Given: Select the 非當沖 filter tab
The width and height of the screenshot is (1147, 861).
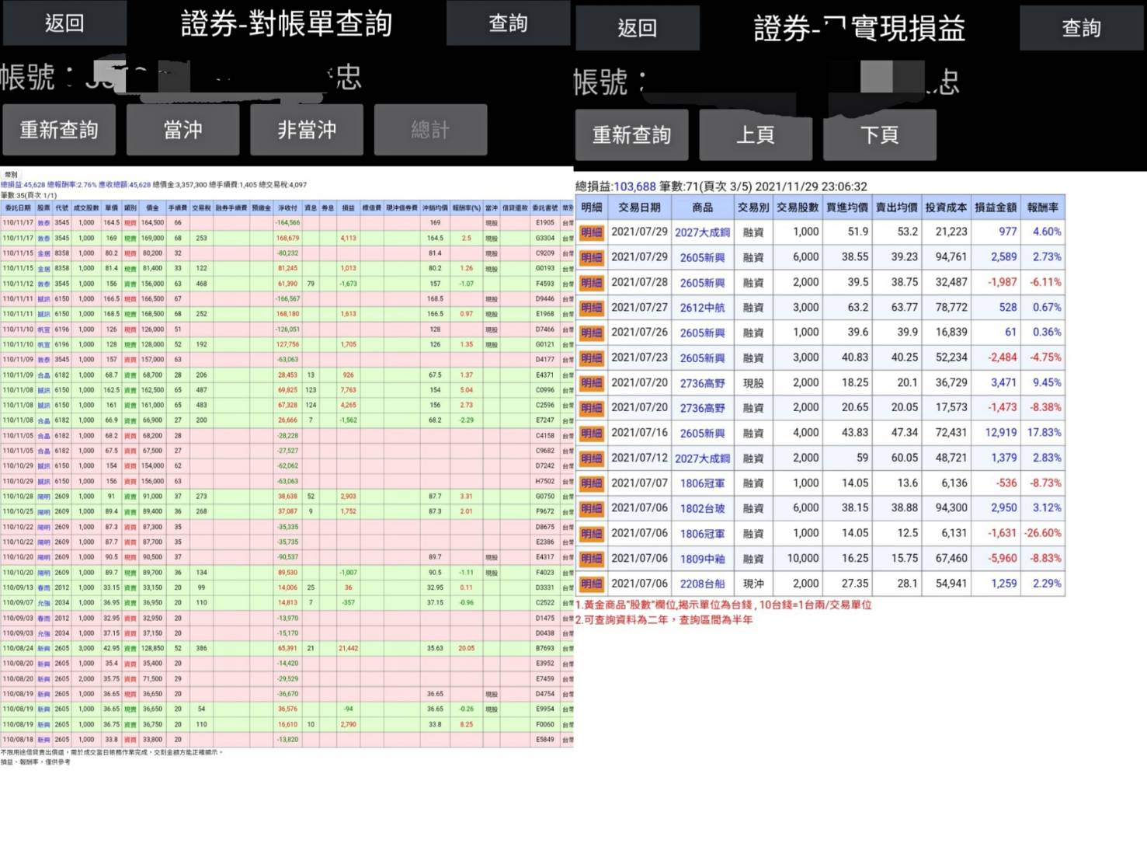Looking at the screenshot, I should point(307,130).
